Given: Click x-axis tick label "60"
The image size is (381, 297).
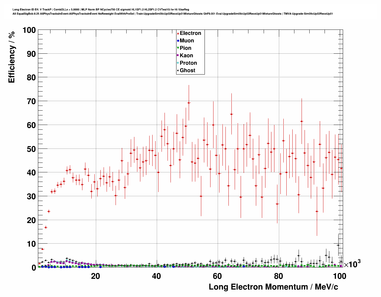Looking at the screenshot, I should [x=217, y=276].
